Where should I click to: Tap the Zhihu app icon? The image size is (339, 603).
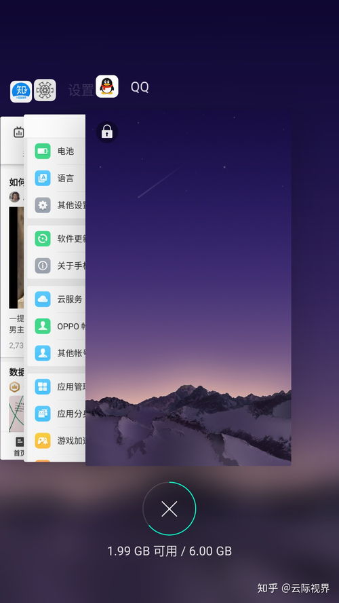21,92
